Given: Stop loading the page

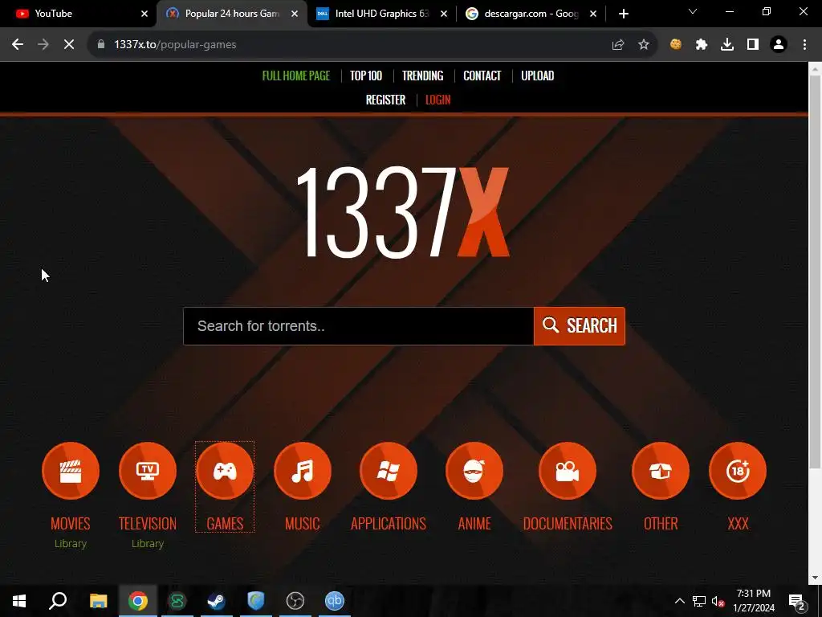Looking at the screenshot, I should (x=69, y=45).
